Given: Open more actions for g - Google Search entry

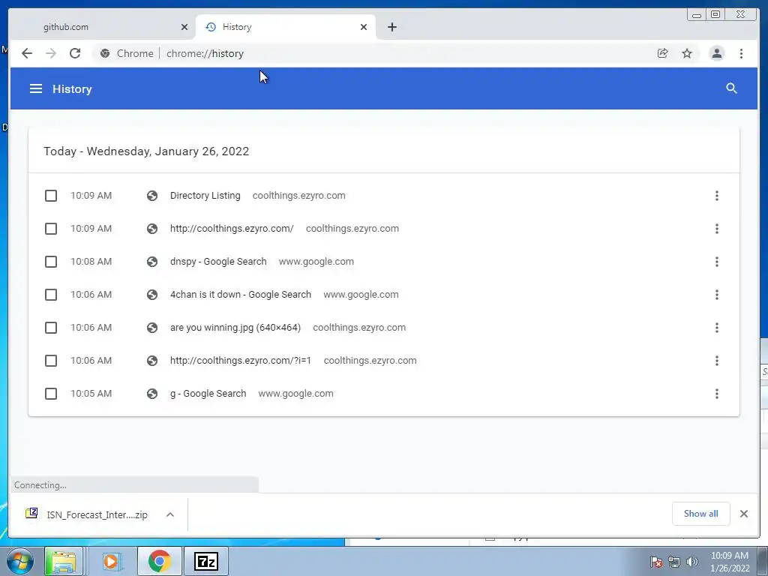Looking at the screenshot, I should point(716,394).
